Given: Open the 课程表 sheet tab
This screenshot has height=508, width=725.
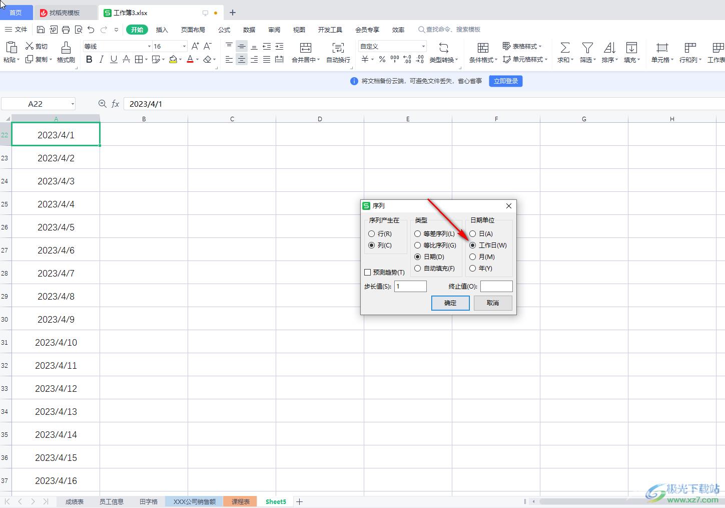Looking at the screenshot, I should [240, 501].
